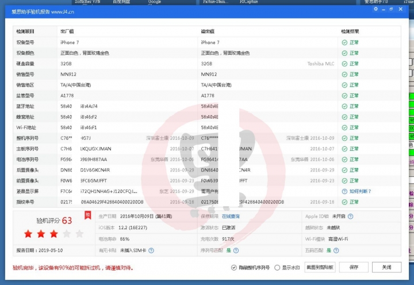The width and height of the screenshot is (414, 285).
Task: Click green check icon in 蜂窝地址 row
Action: [x=344, y=117]
